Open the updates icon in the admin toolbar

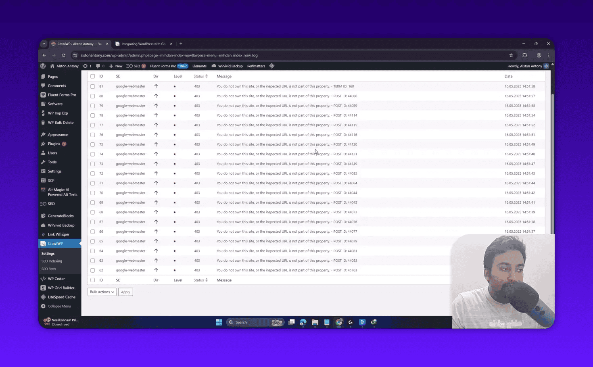pyautogui.click(x=86, y=66)
